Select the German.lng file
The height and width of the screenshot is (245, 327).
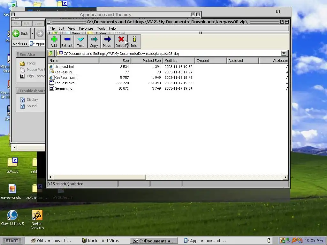(64, 88)
